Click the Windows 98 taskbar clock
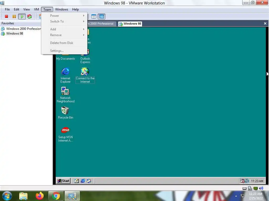The height and width of the screenshot is (201, 269). click(257, 181)
